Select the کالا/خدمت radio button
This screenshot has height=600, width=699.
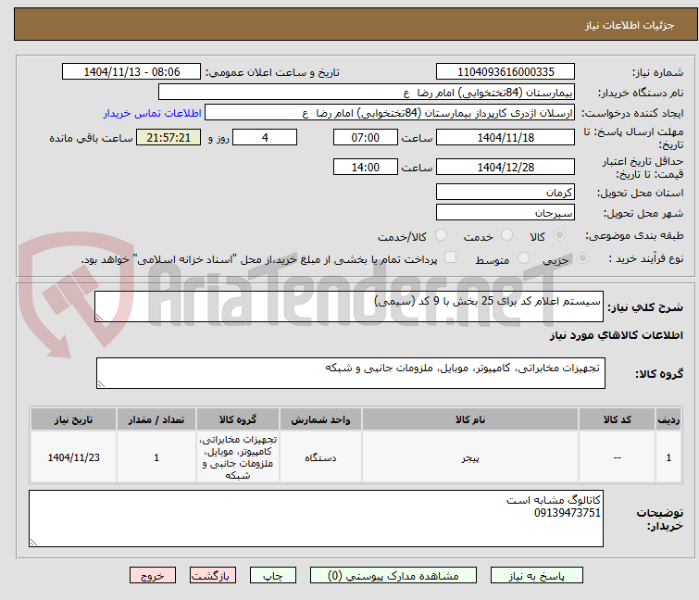tap(441, 235)
